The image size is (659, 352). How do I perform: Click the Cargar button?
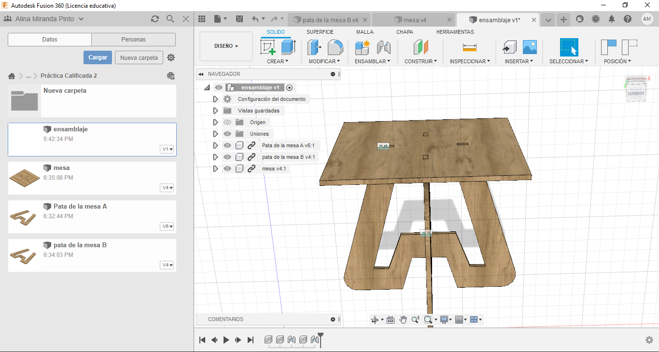pos(98,57)
